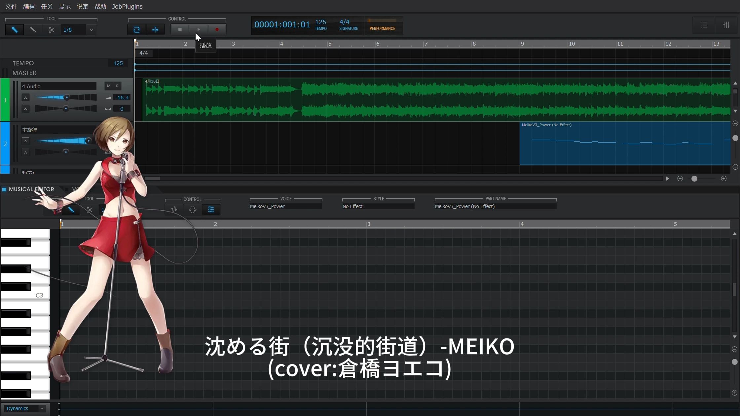The image size is (740, 416).
Task: Open the 显示 menu
Action: tap(65, 6)
